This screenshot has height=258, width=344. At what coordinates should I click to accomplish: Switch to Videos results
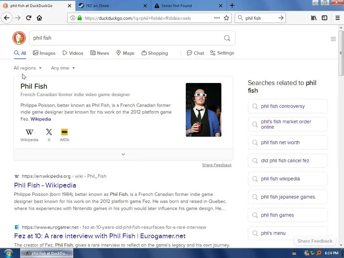[x=73, y=53]
